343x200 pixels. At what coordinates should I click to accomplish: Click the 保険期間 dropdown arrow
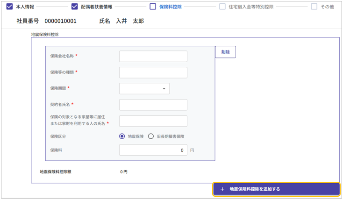click(164, 89)
